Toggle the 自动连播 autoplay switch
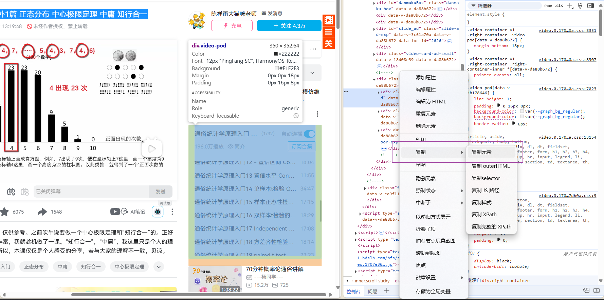 click(x=310, y=134)
